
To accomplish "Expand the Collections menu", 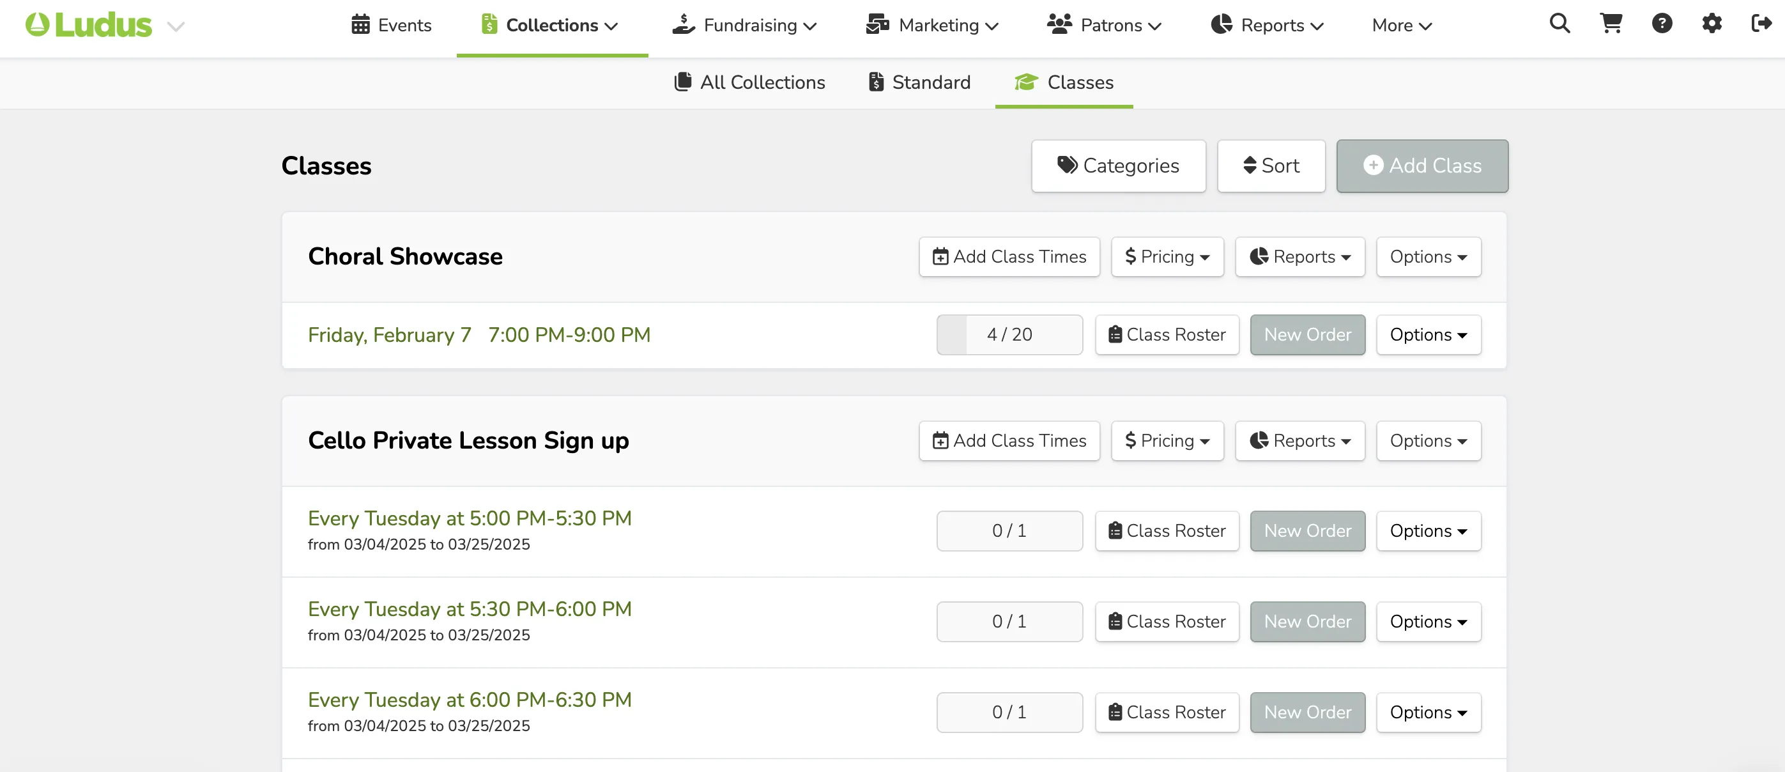I will click(x=550, y=26).
